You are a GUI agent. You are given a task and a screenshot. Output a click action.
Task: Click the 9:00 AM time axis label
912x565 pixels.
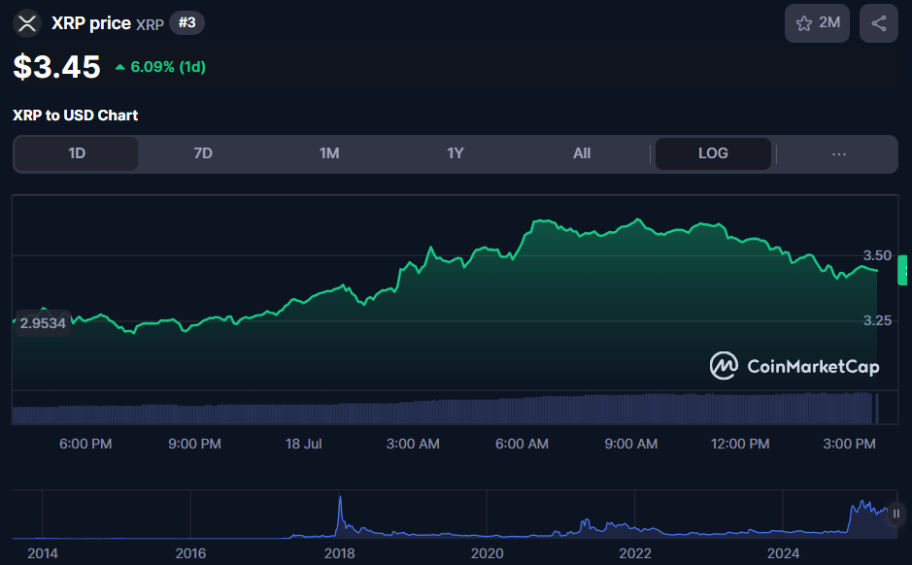pos(631,444)
